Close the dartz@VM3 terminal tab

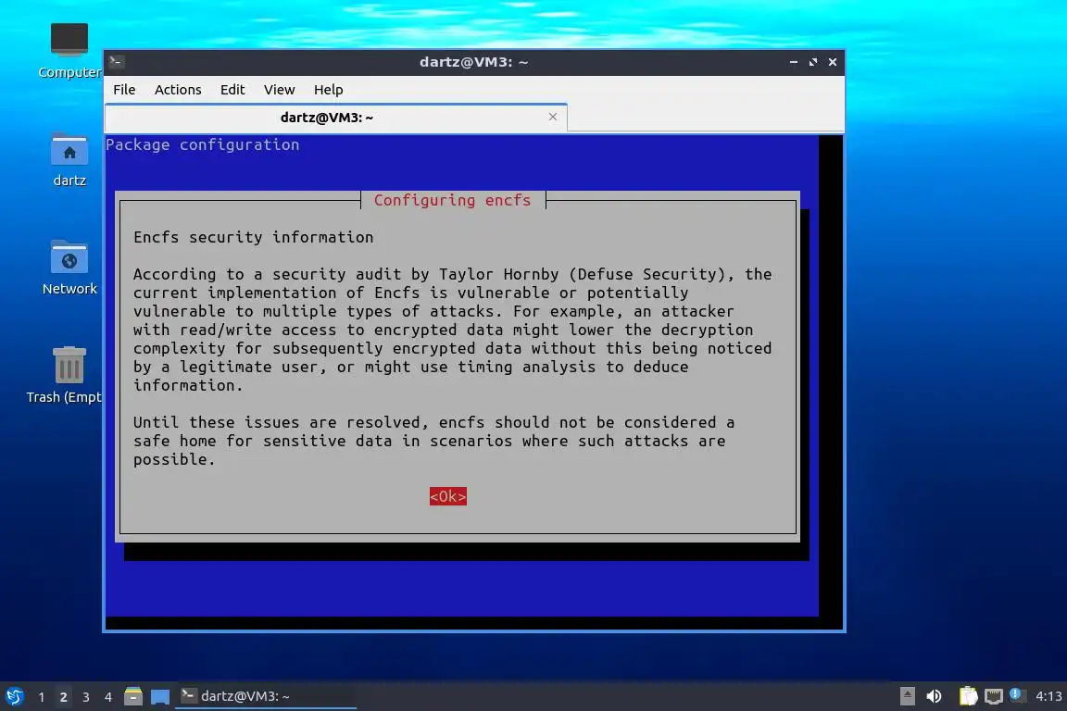coord(553,117)
